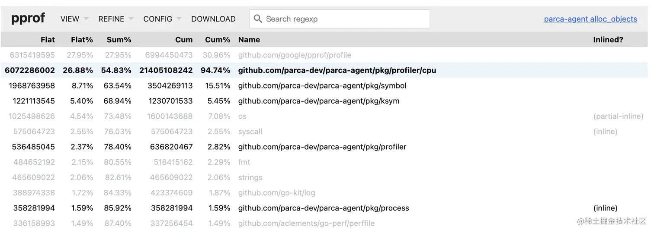Select the parca-agent/pkg/ksym row
The height and width of the screenshot is (233, 654).
pos(319,101)
